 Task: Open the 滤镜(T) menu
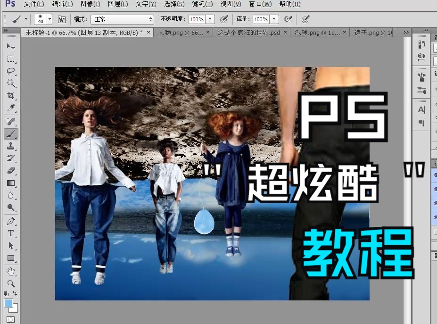(202, 4)
